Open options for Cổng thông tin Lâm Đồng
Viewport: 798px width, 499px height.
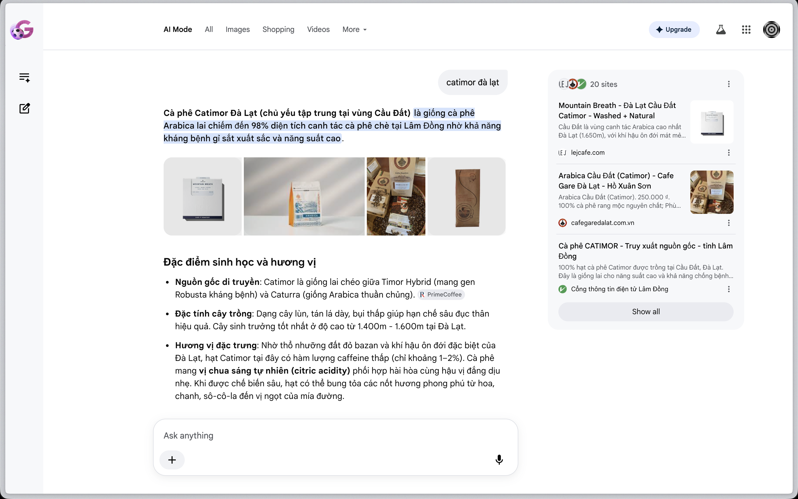(729, 289)
